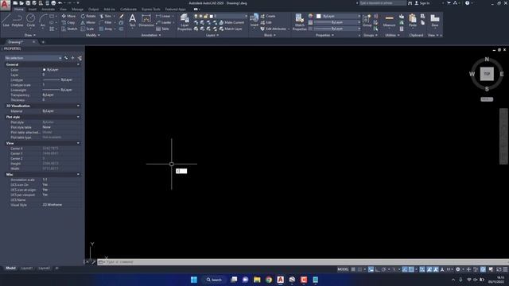Viewport: 509px width, 286px height.
Task: Expand the Modify panel flyout
Action: coord(93,35)
